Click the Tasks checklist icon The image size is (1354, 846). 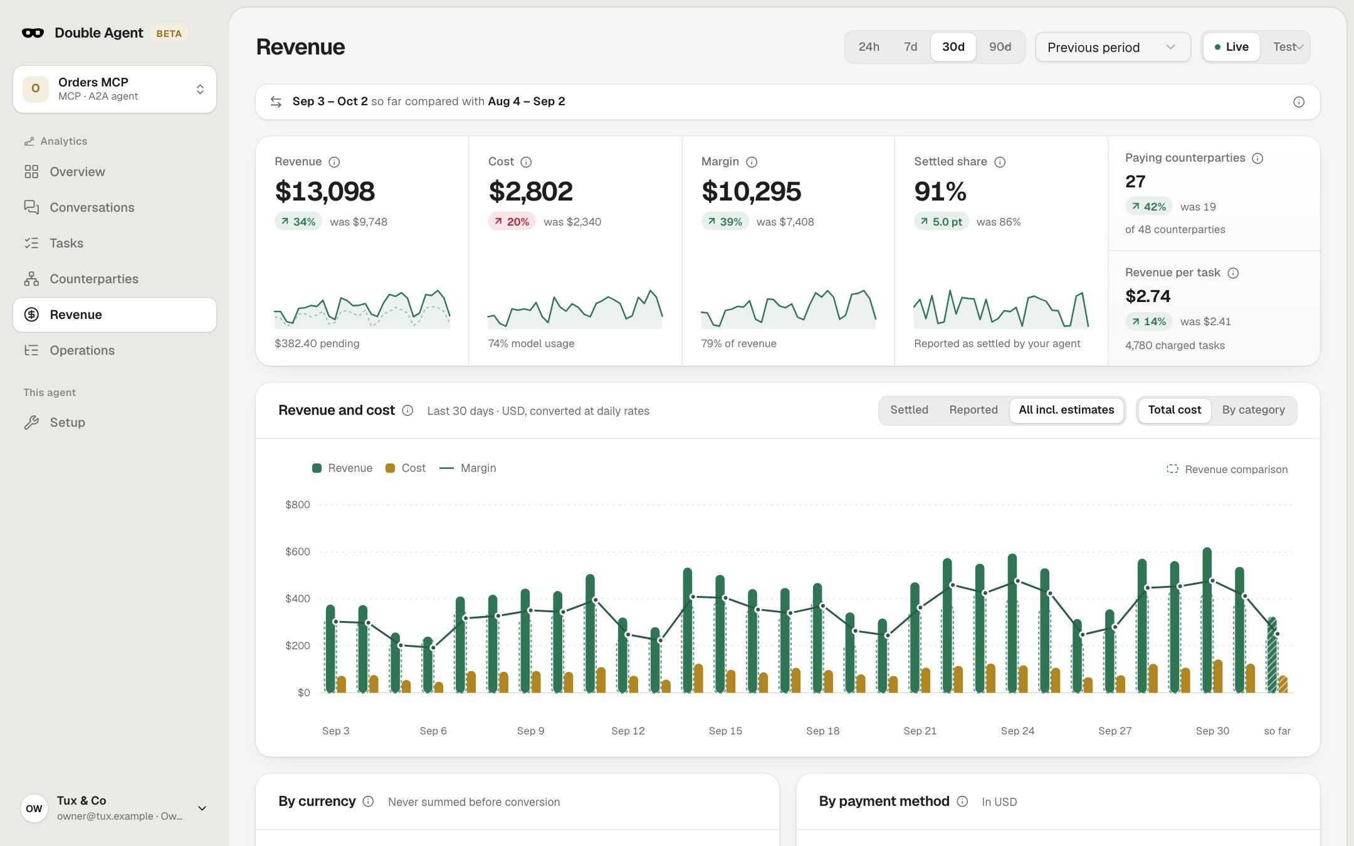coord(31,243)
